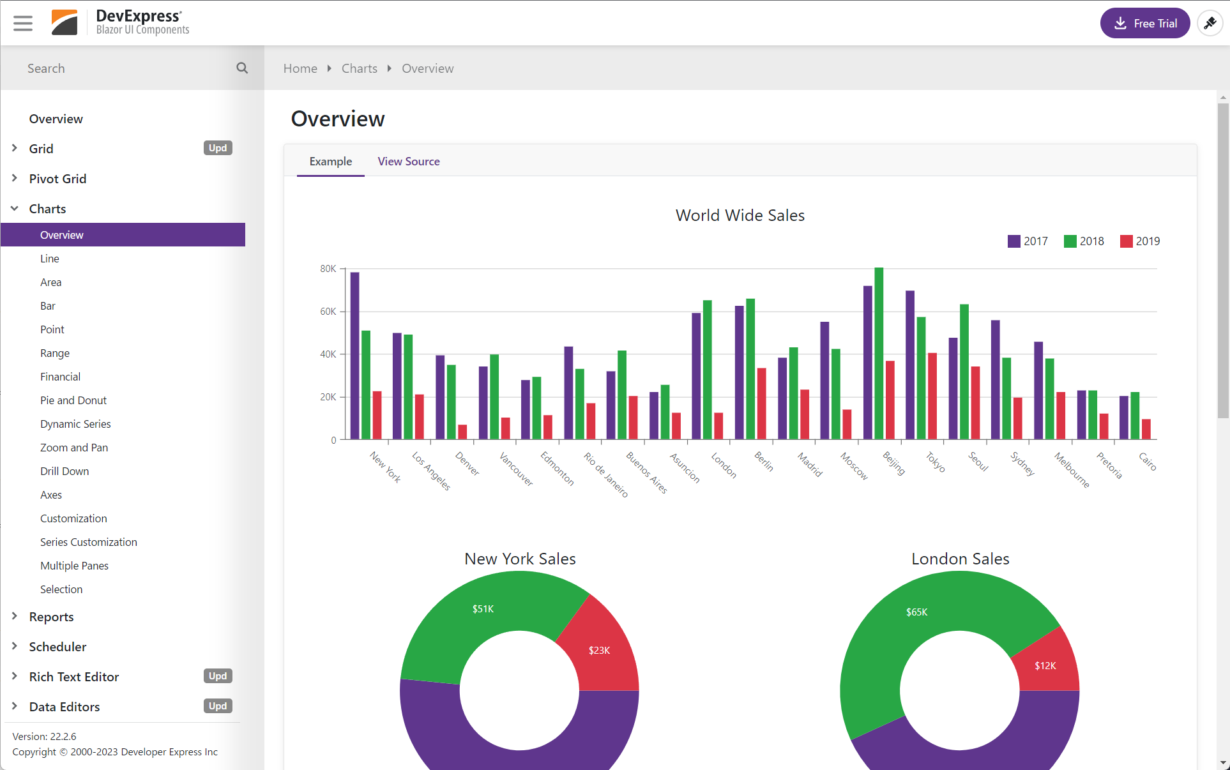Expand the Reports section
The height and width of the screenshot is (770, 1230).
point(15,616)
